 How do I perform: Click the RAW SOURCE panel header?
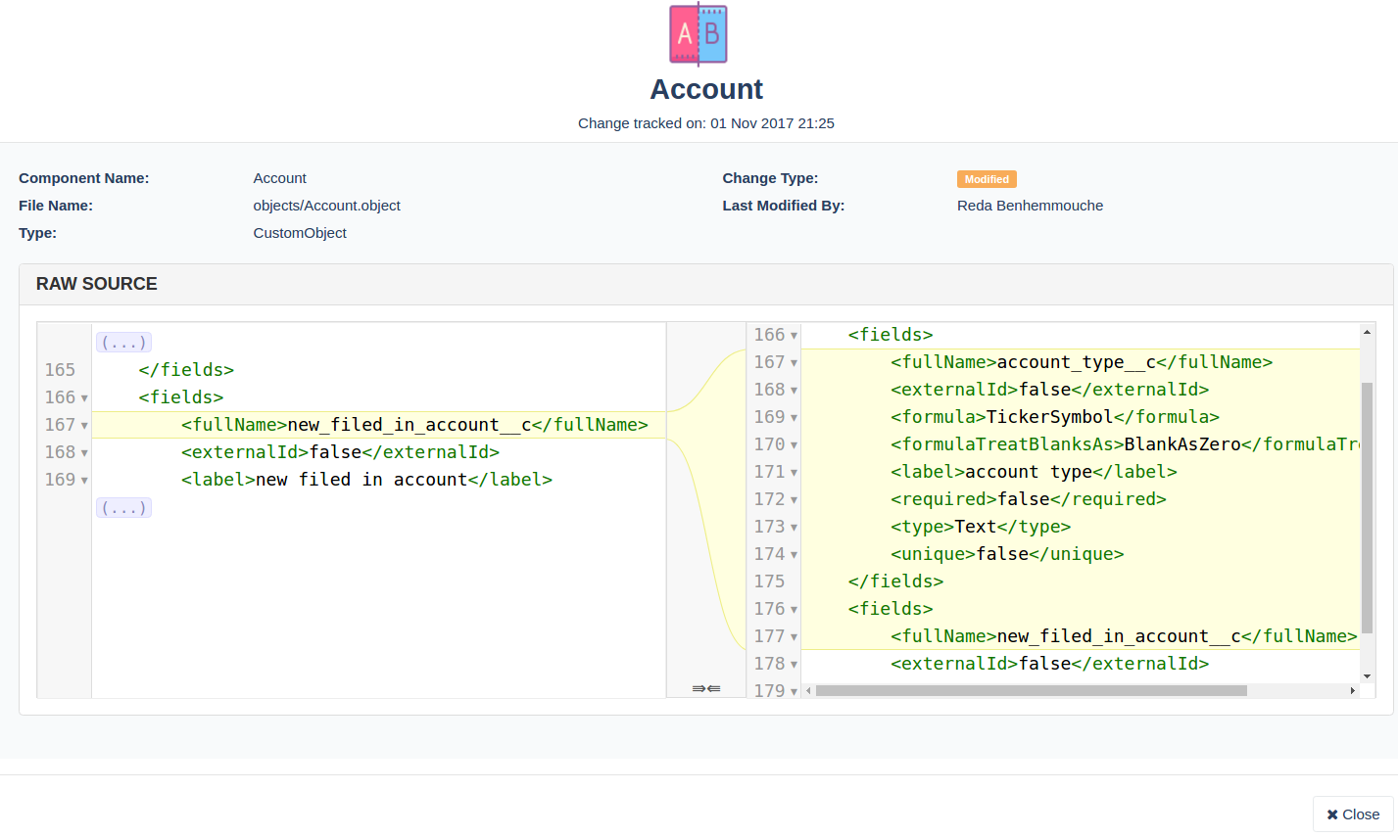point(705,284)
